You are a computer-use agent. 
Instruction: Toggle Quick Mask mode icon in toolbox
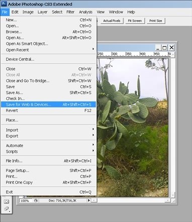coord(7,201)
